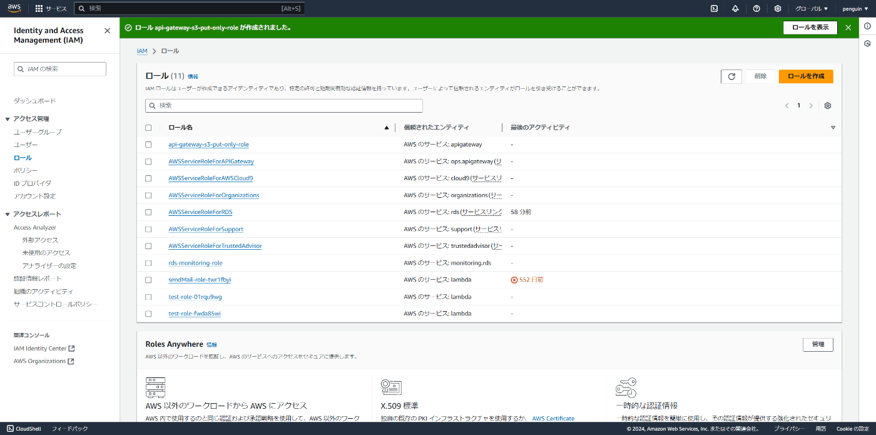Image resolution: width=876 pixels, height=435 pixels.
Task: Collapse the アクセス管理 section
Action: (x=8, y=119)
